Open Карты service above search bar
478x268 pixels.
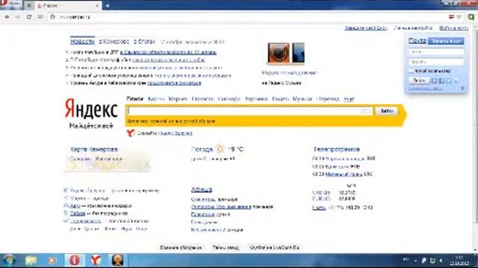[x=156, y=99]
